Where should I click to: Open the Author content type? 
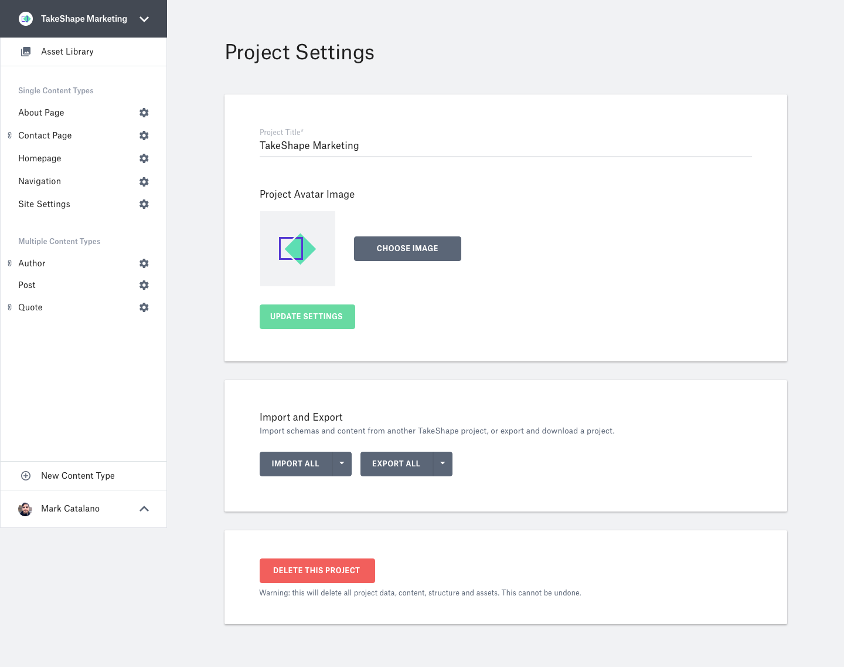pos(32,263)
